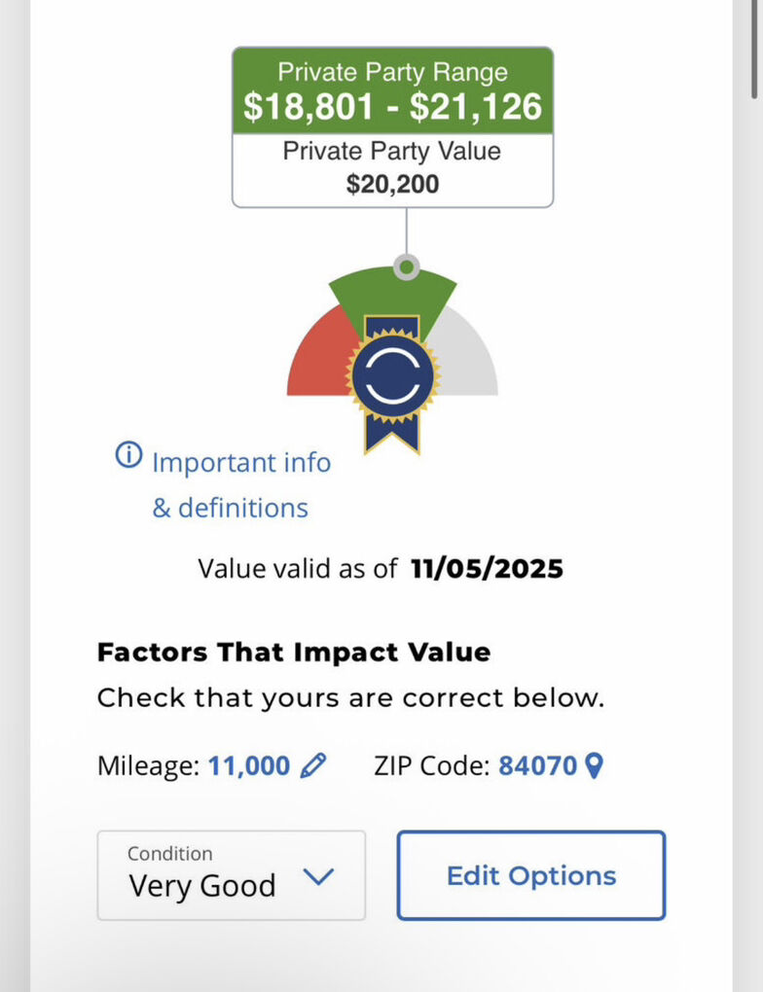Click the location pin icon next to ZIP
The image size is (763, 992).
[593, 766]
